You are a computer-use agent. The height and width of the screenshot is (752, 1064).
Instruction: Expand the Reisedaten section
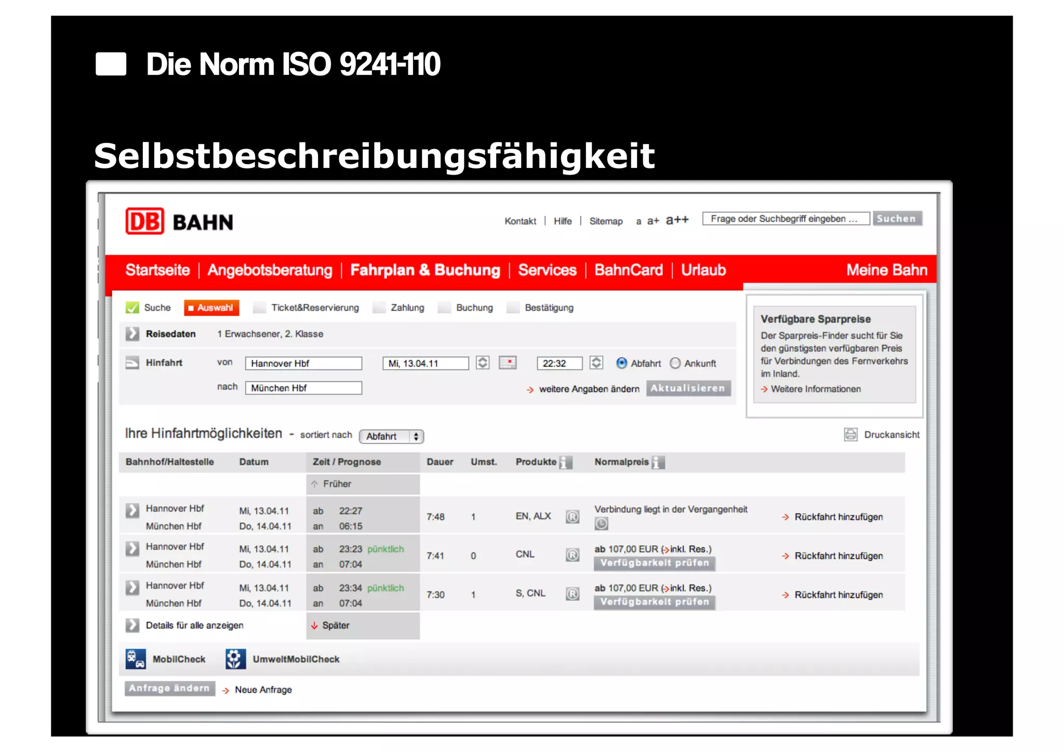132,334
